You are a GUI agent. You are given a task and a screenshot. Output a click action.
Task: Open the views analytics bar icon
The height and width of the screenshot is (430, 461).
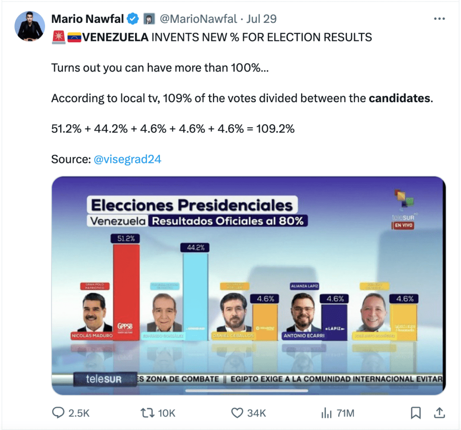(325, 412)
